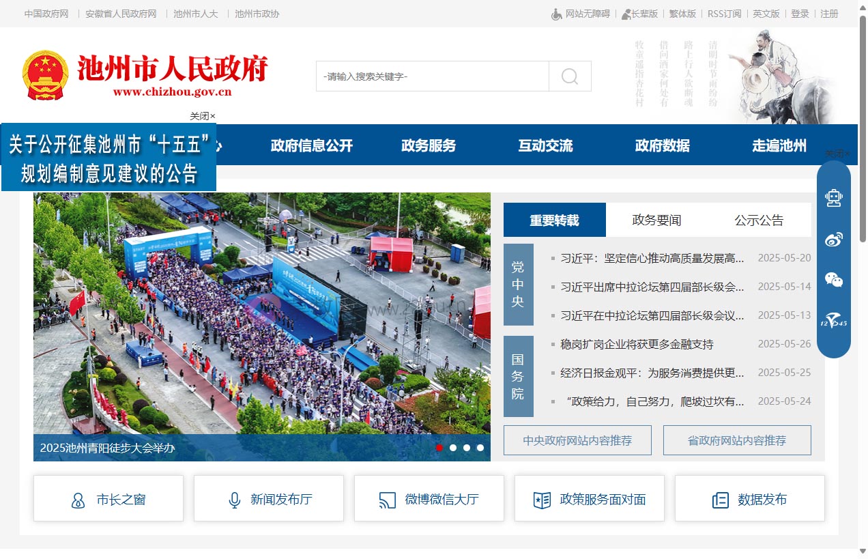
Task: Open 政府信息公开 navigation menu
Action: [x=312, y=145]
